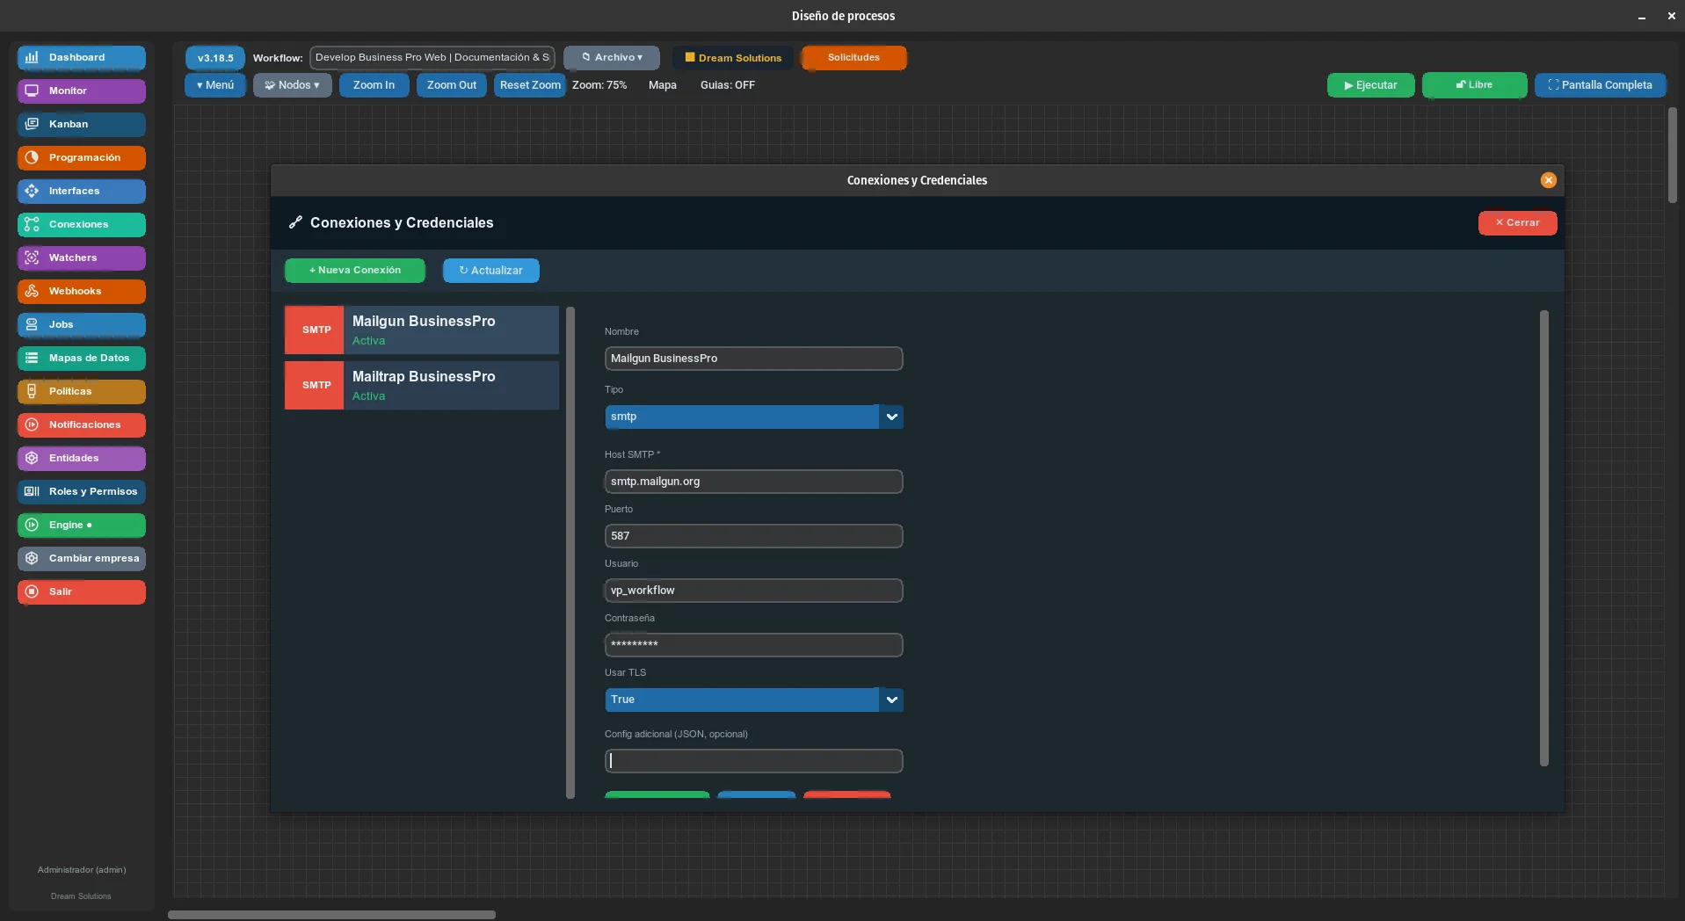Click the Nueva Conexión button
Image resolution: width=1685 pixels, height=921 pixels.
pyautogui.click(x=355, y=270)
